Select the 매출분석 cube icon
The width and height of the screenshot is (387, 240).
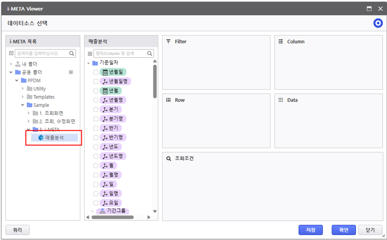pos(41,138)
